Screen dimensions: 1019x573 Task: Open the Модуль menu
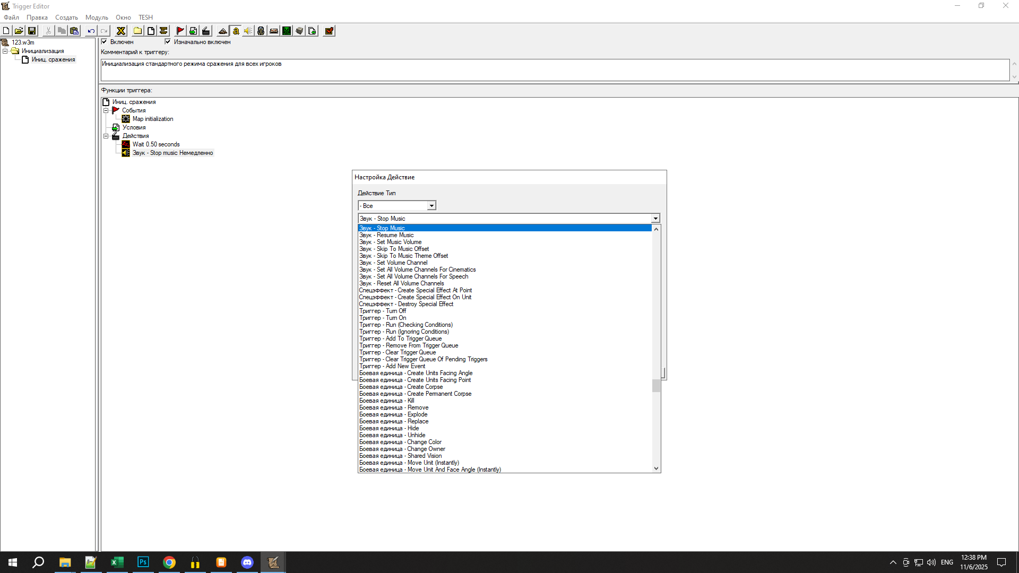pyautogui.click(x=97, y=18)
